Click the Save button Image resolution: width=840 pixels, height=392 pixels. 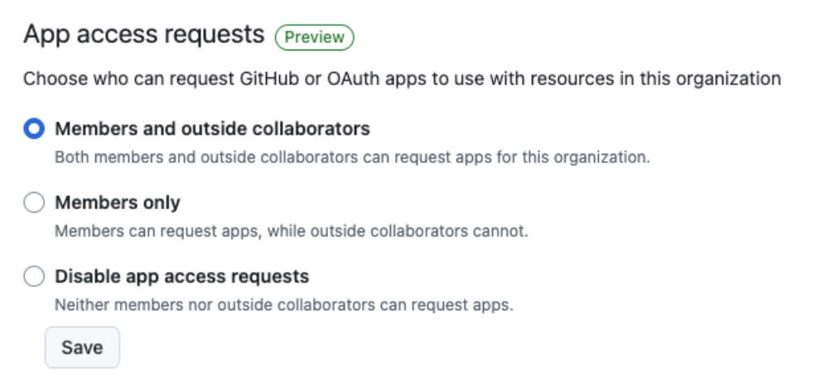82,347
